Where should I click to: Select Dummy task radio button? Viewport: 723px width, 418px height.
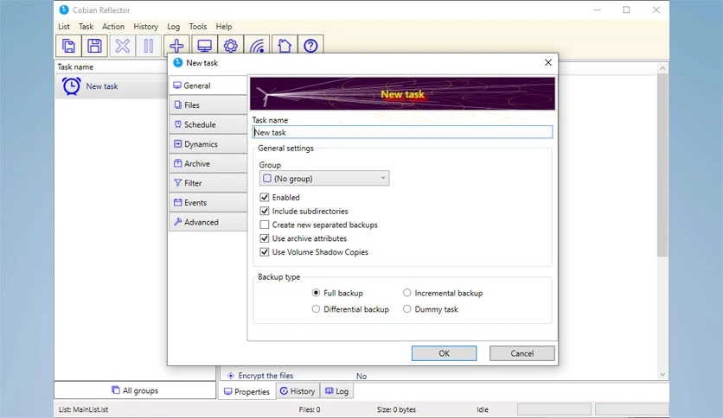click(406, 309)
